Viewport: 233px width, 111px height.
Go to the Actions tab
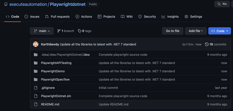point(84,17)
